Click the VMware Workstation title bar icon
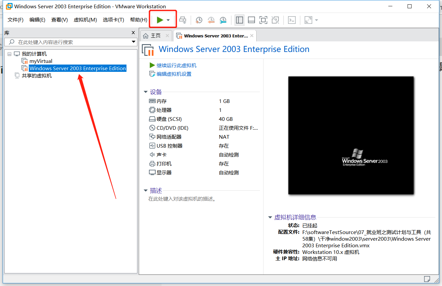Screen dimensions: 442x286 tap(9, 6)
